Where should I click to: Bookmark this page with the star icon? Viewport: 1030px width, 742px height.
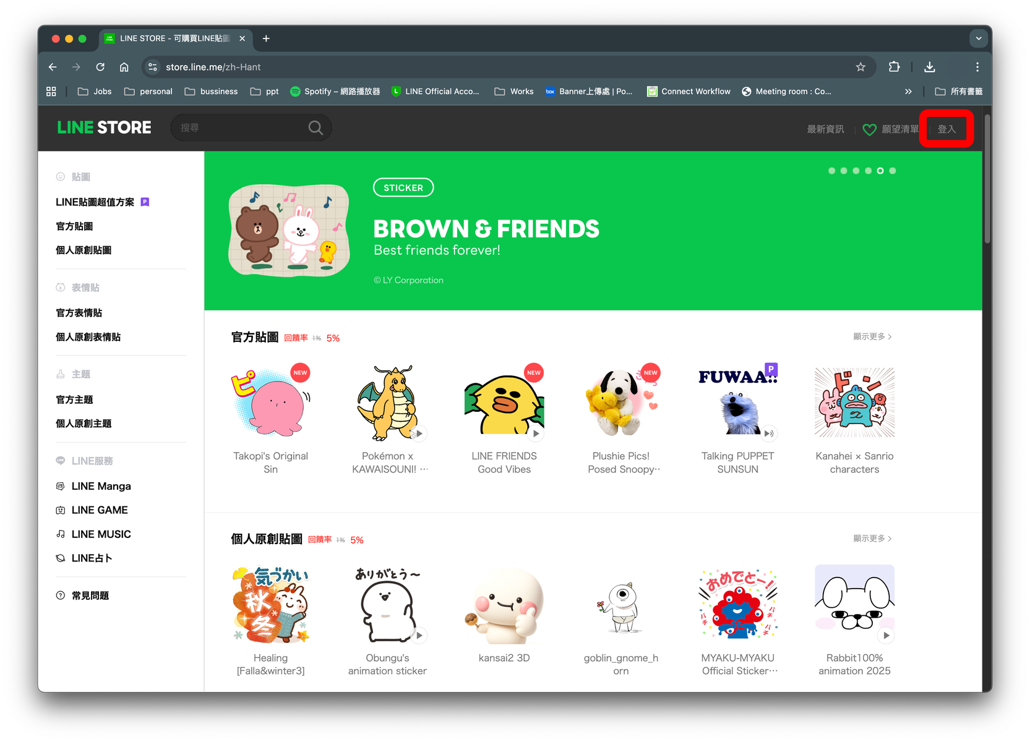pyautogui.click(x=860, y=67)
